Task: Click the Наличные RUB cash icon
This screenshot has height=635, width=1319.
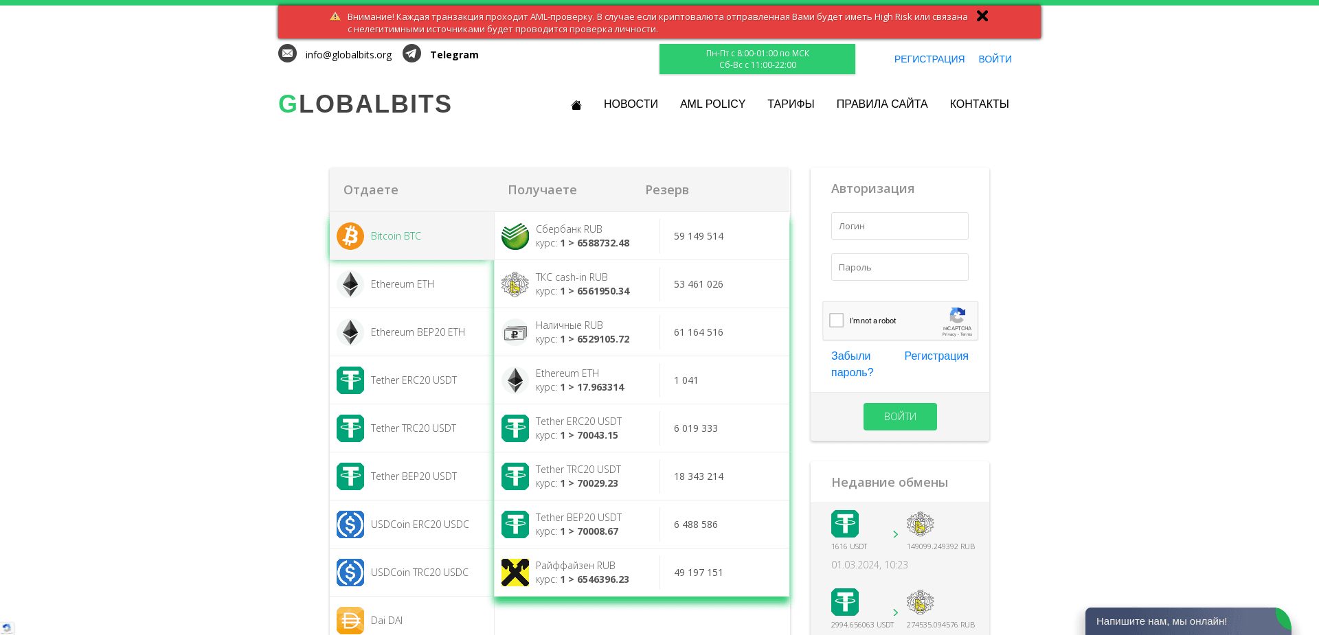Action: (x=515, y=332)
